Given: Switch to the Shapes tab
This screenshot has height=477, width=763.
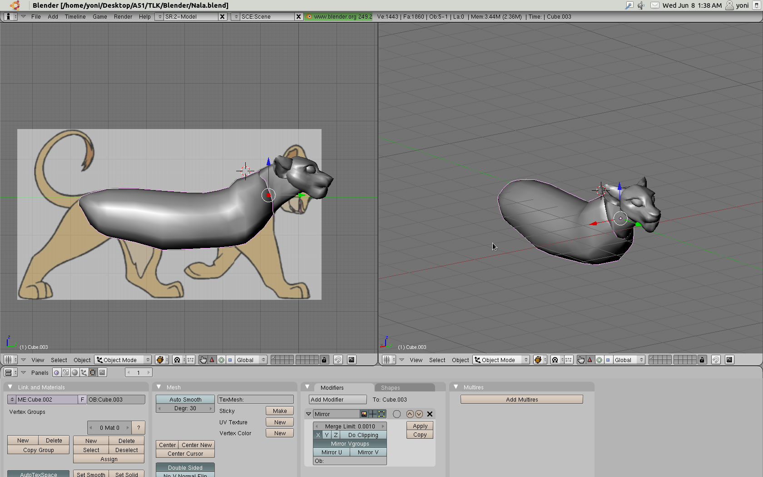Looking at the screenshot, I should [391, 388].
